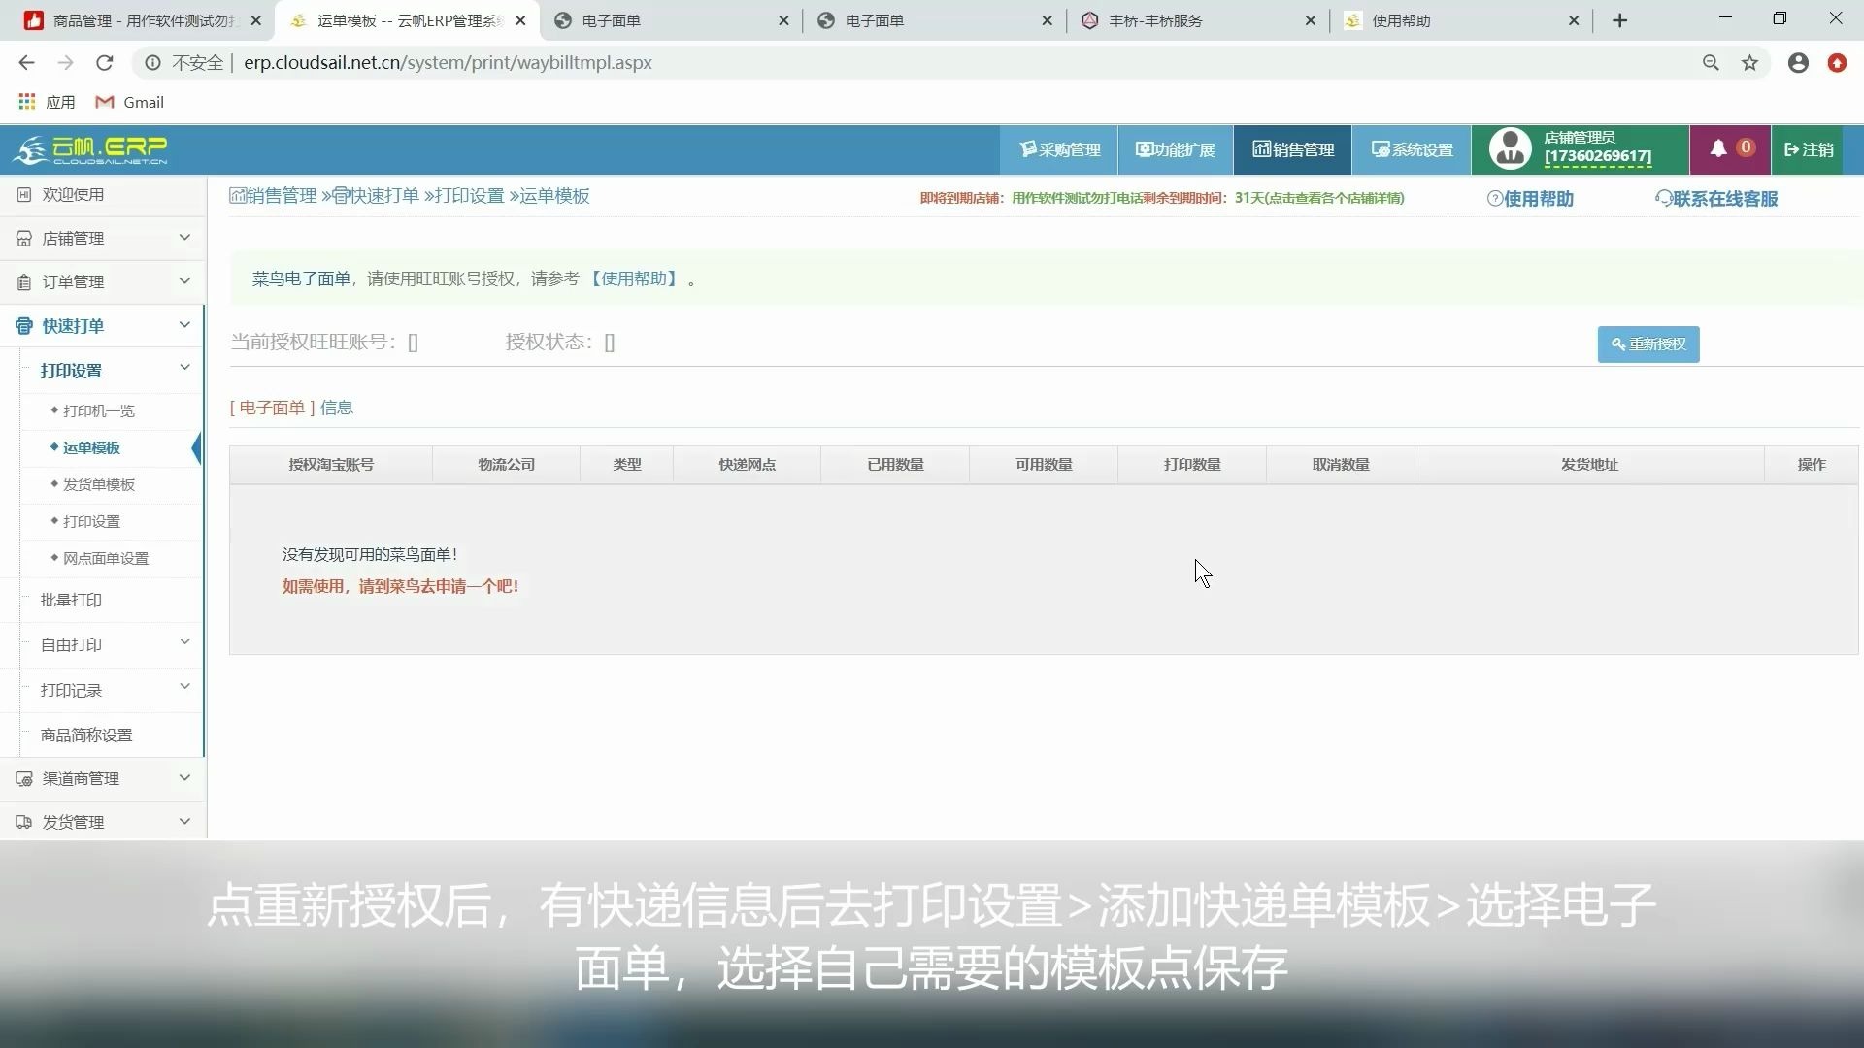Click the 快递网点 column header
The image size is (1864, 1048).
pyautogui.click(x=747, y=465)
